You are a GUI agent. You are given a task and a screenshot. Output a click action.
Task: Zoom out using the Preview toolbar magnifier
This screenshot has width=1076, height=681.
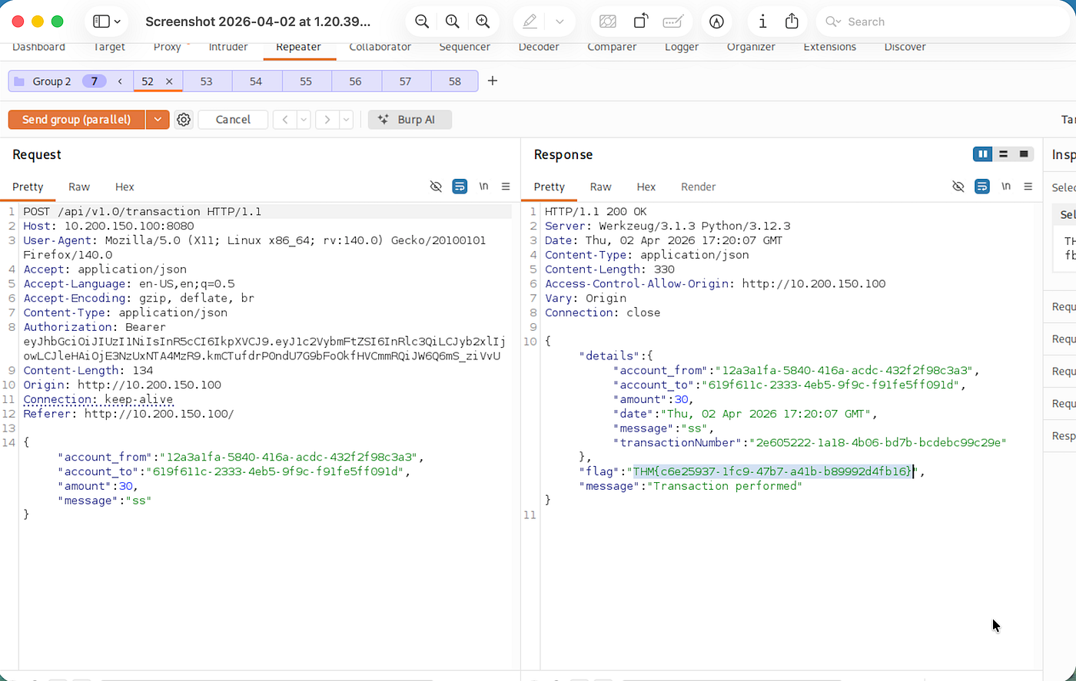(422, 21)
